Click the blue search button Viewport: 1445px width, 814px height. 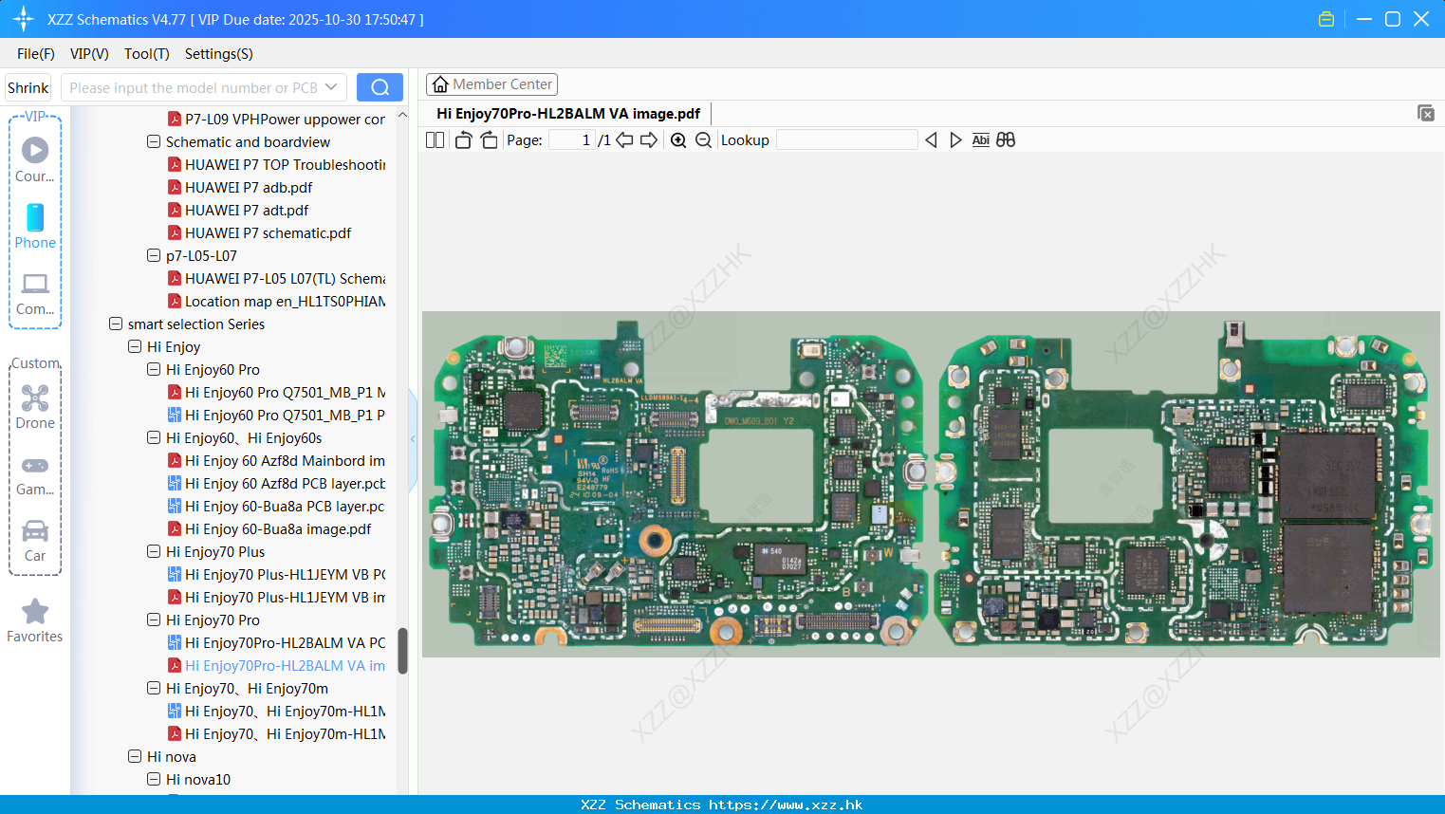380,87
